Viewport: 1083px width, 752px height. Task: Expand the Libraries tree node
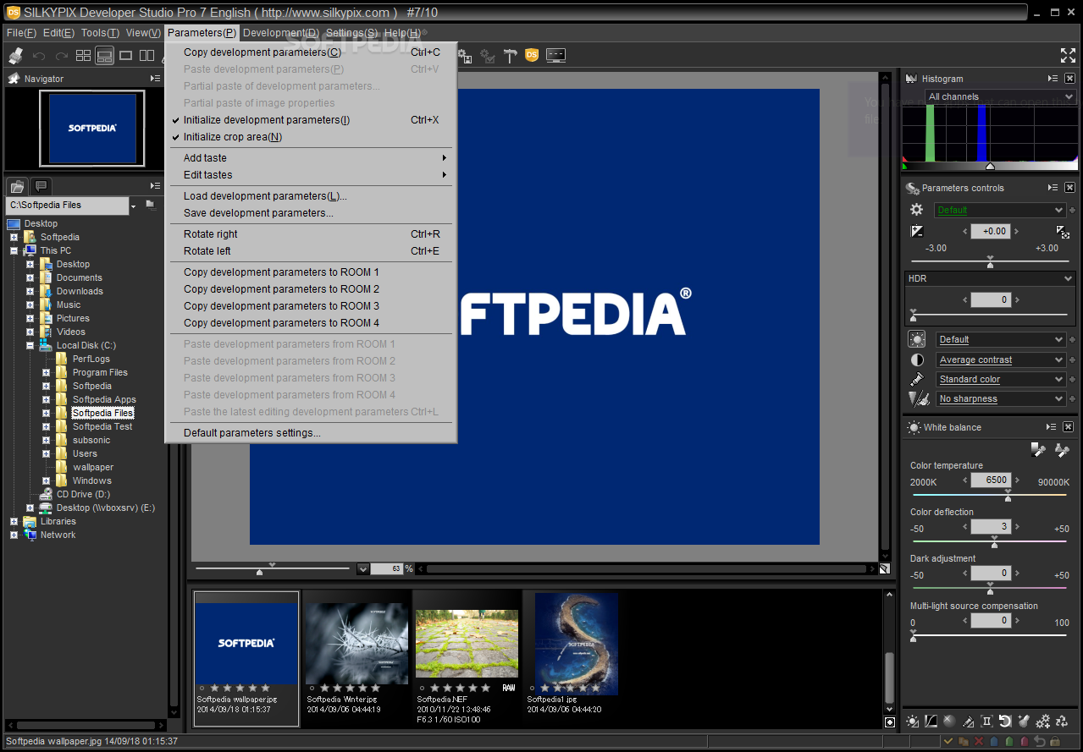click(x=14, y=521)
